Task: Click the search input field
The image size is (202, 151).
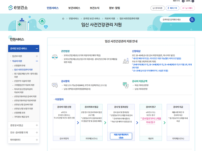Action: (174, 20)
